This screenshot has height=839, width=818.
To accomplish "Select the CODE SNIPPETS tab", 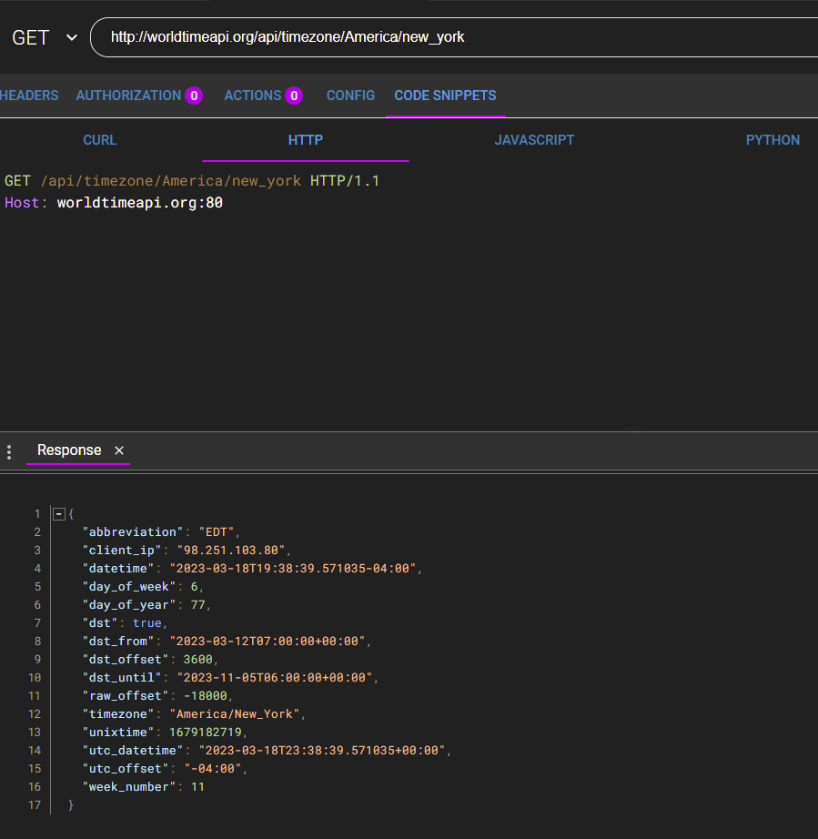I will (445, 96).
